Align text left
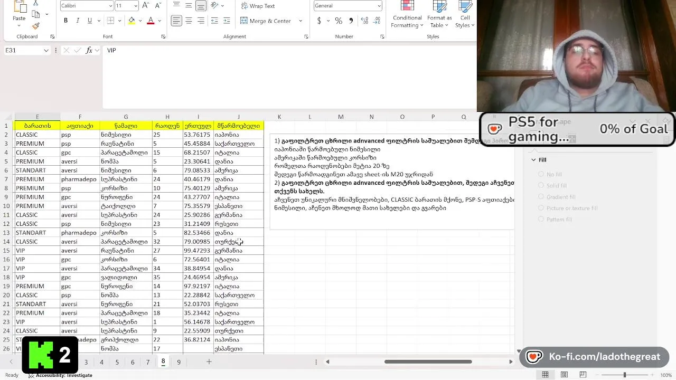Image resolution: width=676 pixels, height=380 pixels. pyautogui.click(x=176, y=21)
